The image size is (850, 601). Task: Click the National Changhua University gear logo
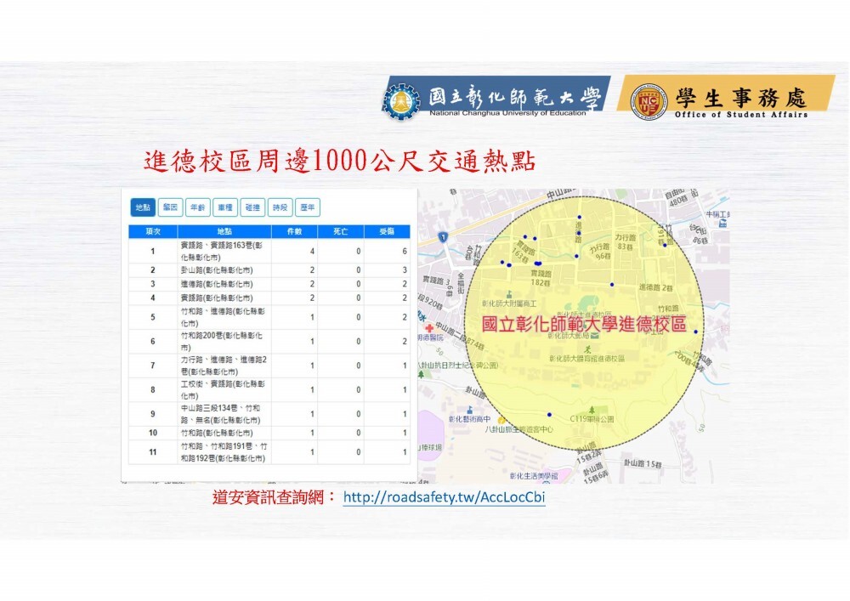point(401,101)
